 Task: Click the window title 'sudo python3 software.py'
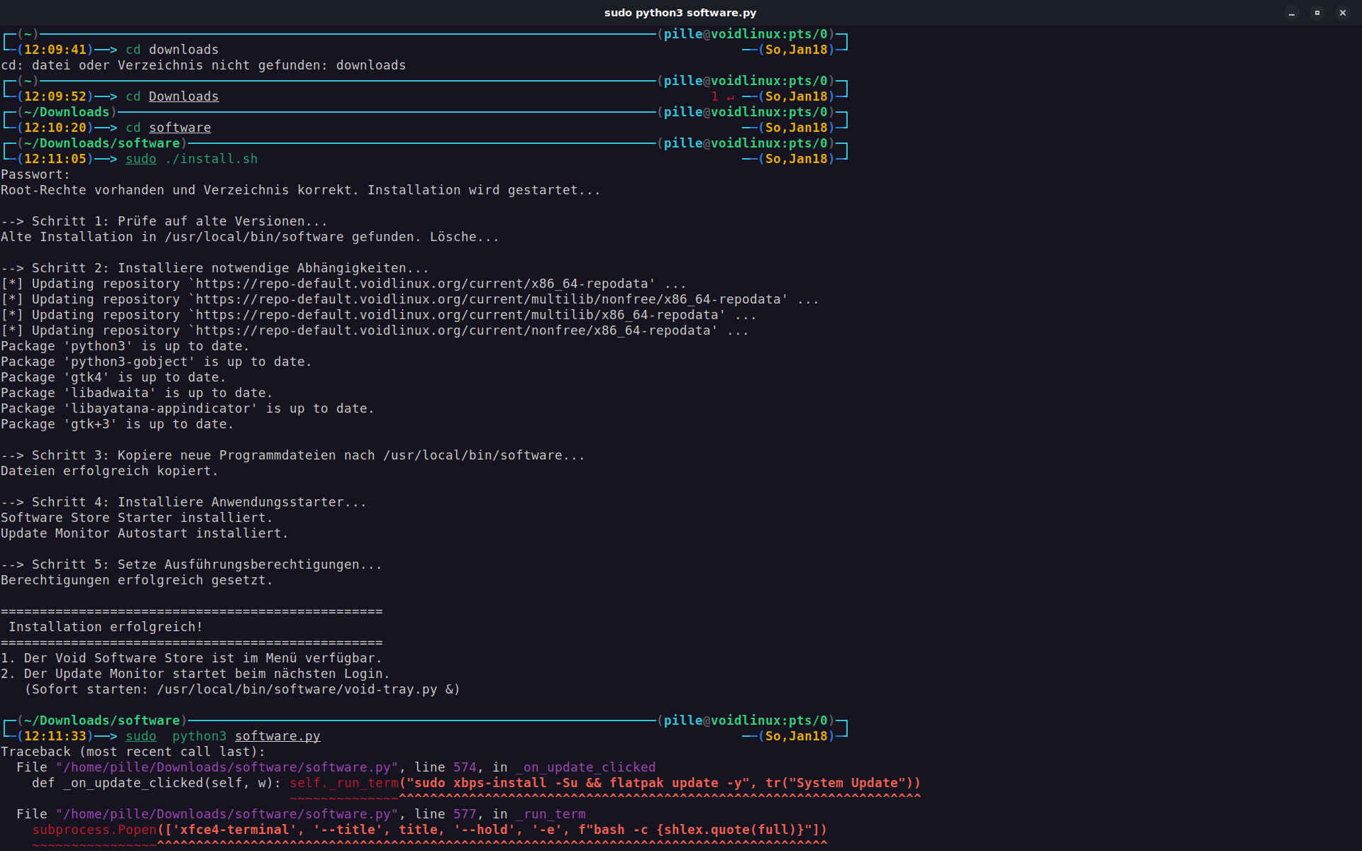click(680, 13)
